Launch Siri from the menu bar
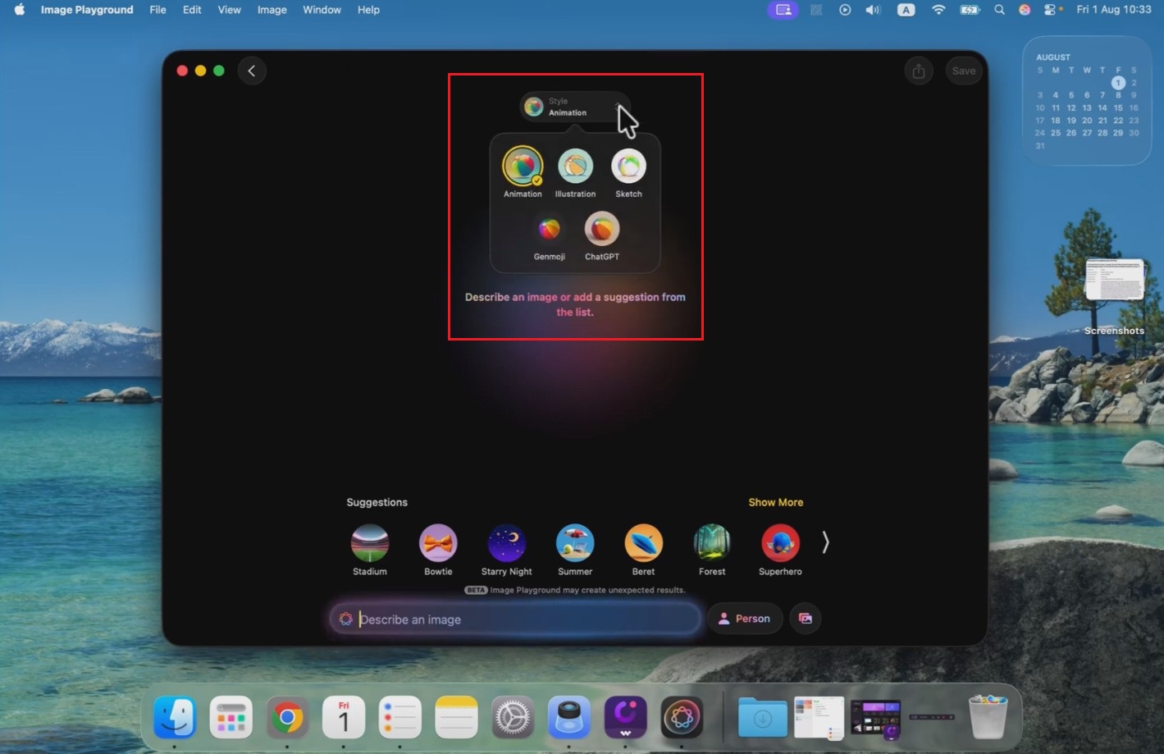The width and height of the screenshot is (1164, 754). 1025,10
